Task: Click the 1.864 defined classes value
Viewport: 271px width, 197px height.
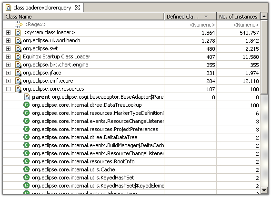Action: [x=208, y=33]
